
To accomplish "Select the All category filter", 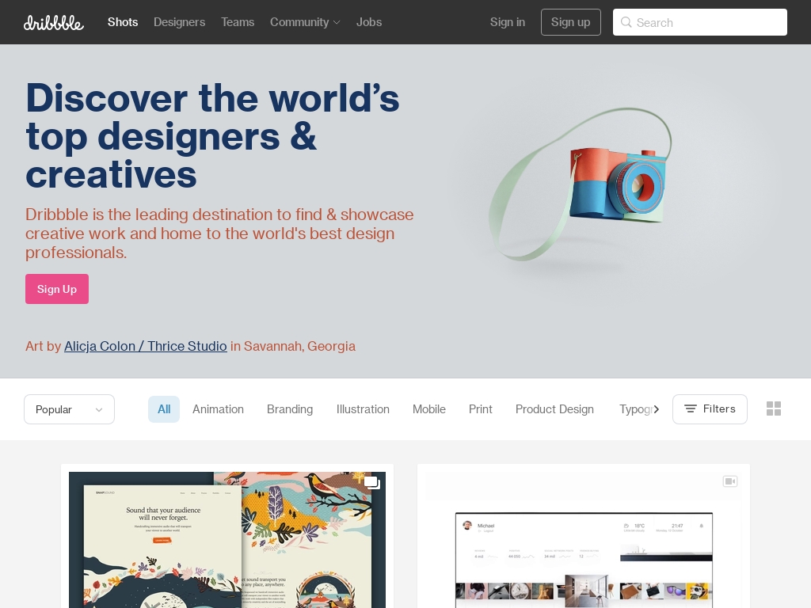I will [164, 409].
